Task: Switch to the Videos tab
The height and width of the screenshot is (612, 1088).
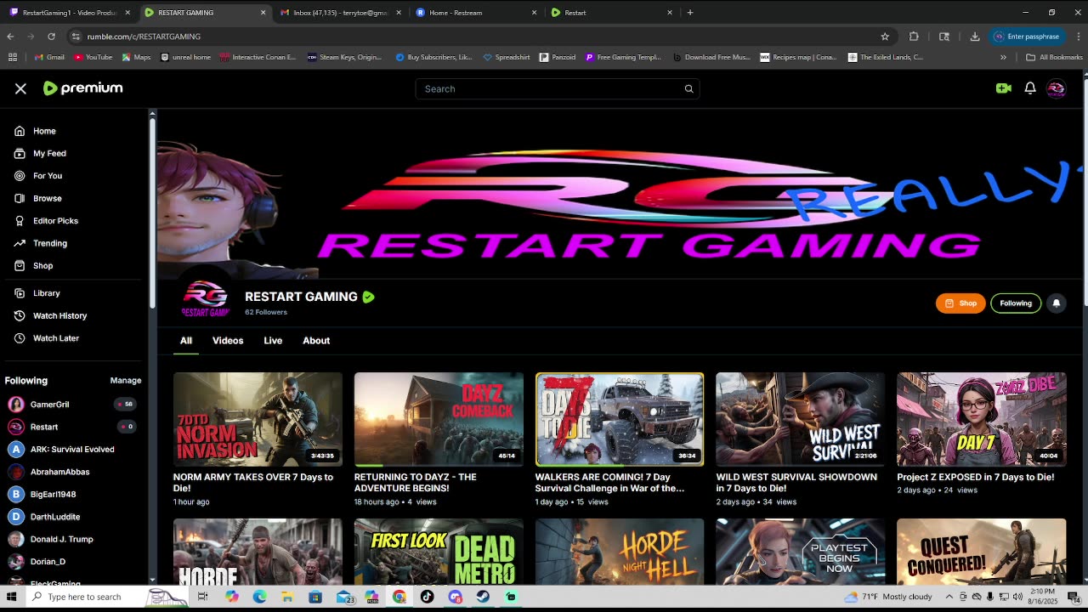Action: [228, 341]
